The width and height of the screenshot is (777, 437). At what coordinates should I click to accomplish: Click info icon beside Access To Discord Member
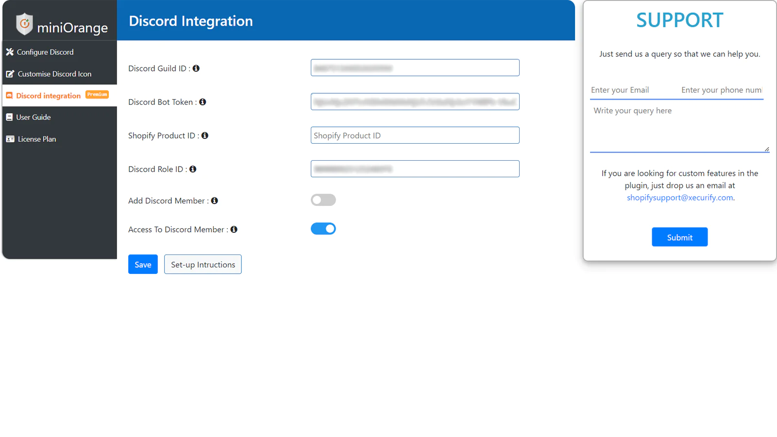click(x=234, y=229)
